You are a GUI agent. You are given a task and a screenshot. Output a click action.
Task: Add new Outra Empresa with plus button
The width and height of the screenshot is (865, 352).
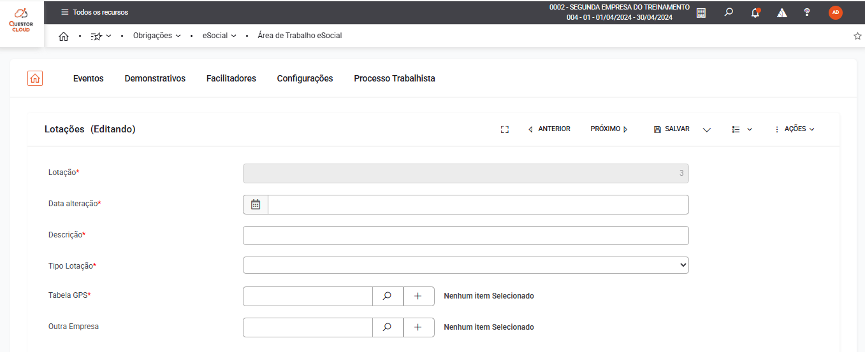click(419, 327)
